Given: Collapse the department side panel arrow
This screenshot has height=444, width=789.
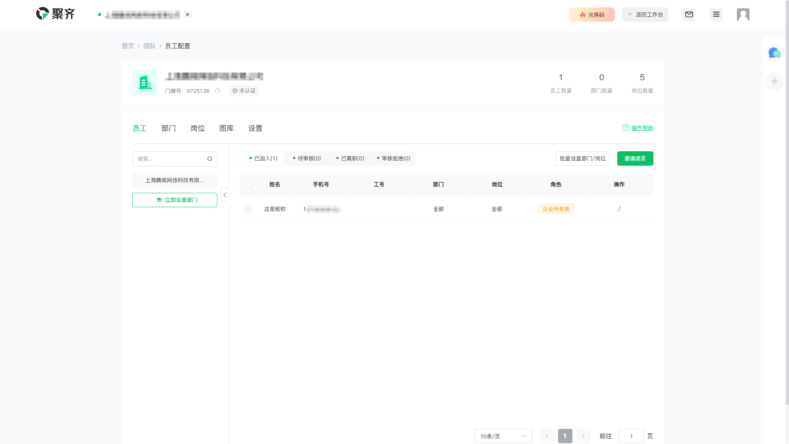Looking at the screenshot, I should click(225, 195).
